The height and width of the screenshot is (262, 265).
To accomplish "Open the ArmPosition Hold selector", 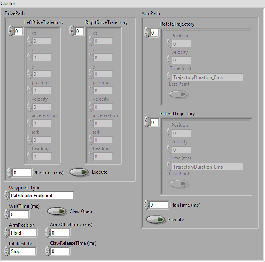I will [23, 233].
